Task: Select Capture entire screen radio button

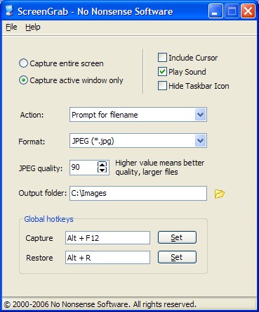Action: pyautogui.click(x=23, y=63)
